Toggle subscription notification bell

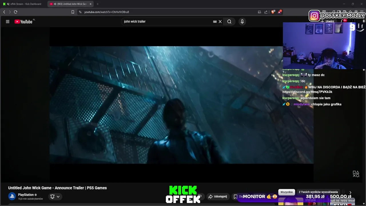pyautogui.click(x=52, y=197)
